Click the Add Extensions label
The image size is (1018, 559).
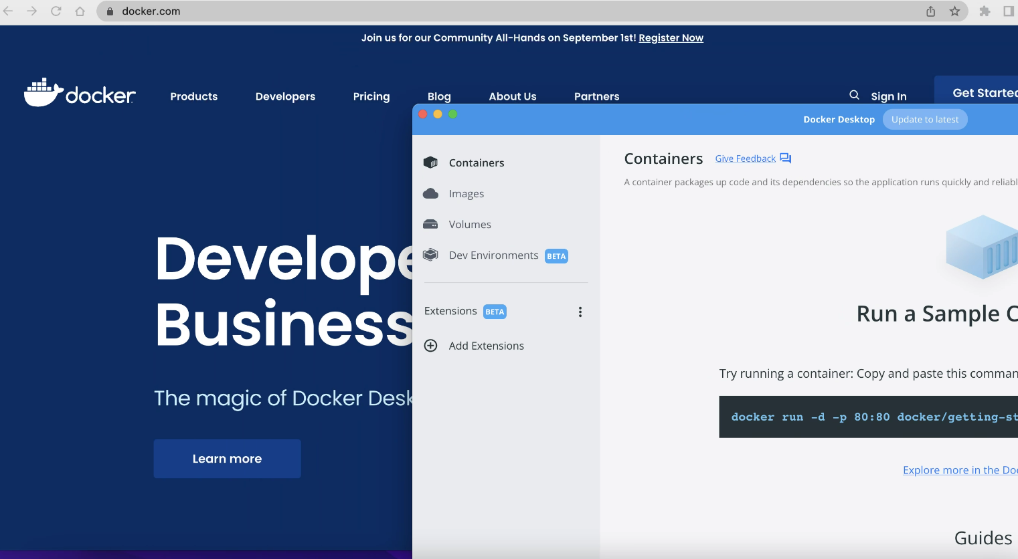(x=487, y=346)
